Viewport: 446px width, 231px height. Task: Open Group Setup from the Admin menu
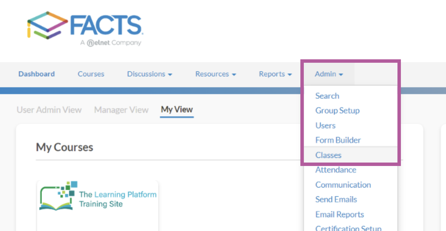coord(337,111)
